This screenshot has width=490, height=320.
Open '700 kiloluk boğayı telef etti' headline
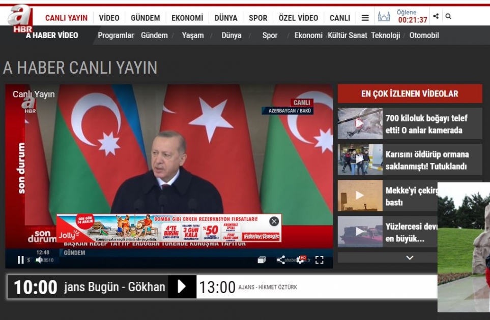coord(426,124)
